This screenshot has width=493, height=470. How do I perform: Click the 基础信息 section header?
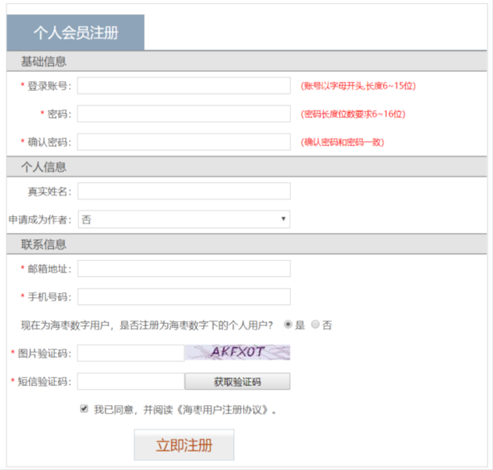pos(44,61)
